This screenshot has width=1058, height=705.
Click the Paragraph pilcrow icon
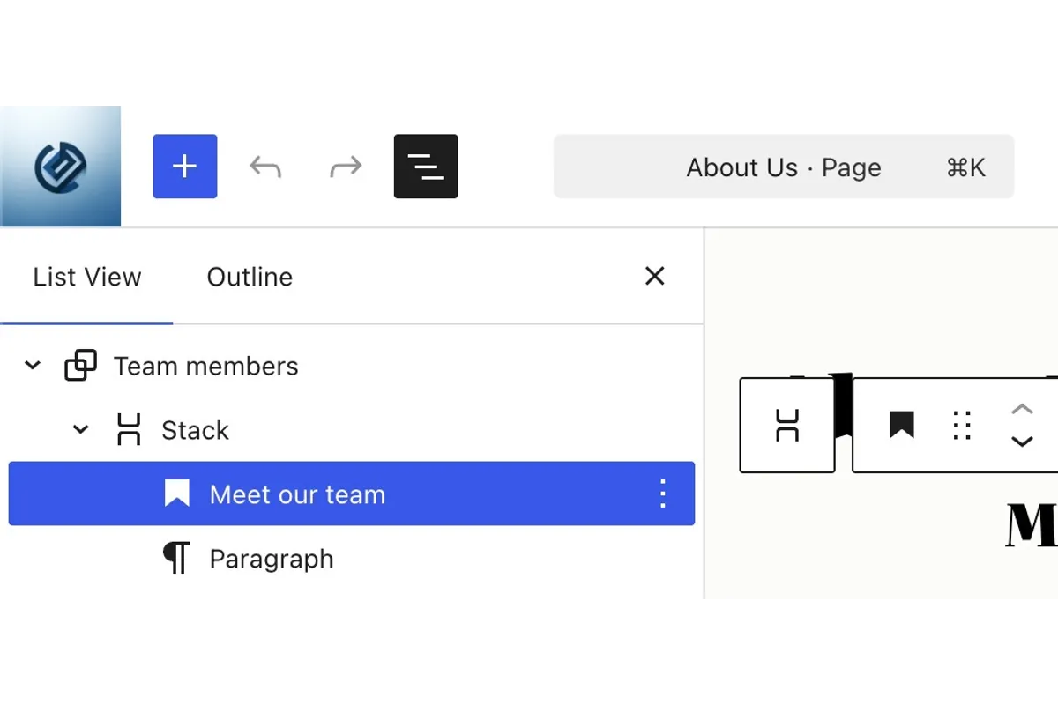(176, 559)
